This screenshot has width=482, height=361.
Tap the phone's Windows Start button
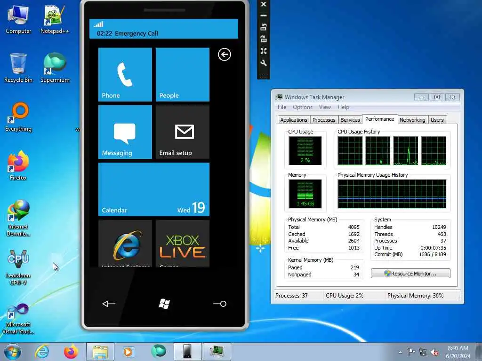(164, 304)
